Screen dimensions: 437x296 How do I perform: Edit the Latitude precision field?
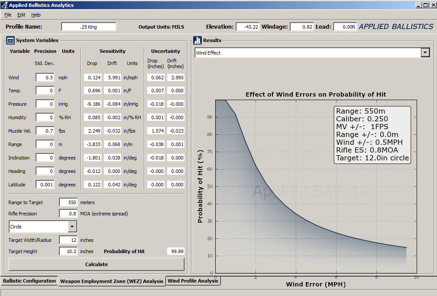click(x=45, y=185)
